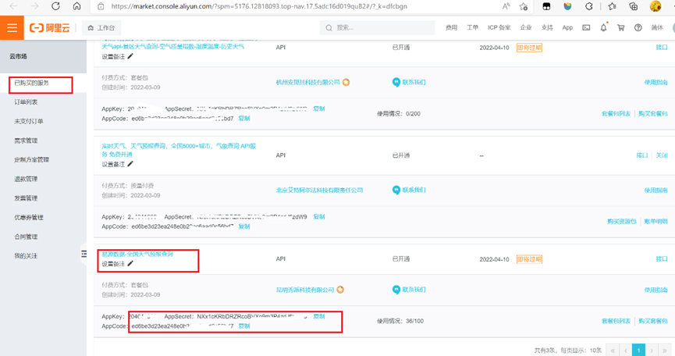Open 接口 link for 易源数据 service
The image size is (675, 356).
[x=662, y=258]
